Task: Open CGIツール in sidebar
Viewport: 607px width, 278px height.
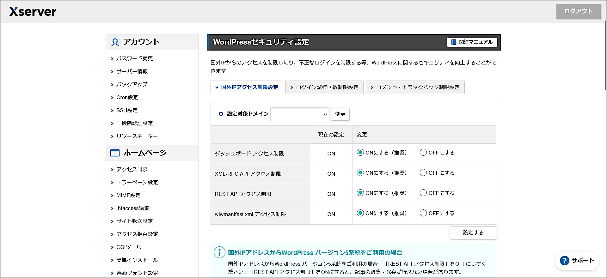Action: point(129,247)
